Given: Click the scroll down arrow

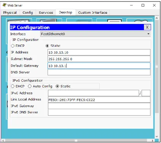Looking at the screenshot, I should [157, 137].
